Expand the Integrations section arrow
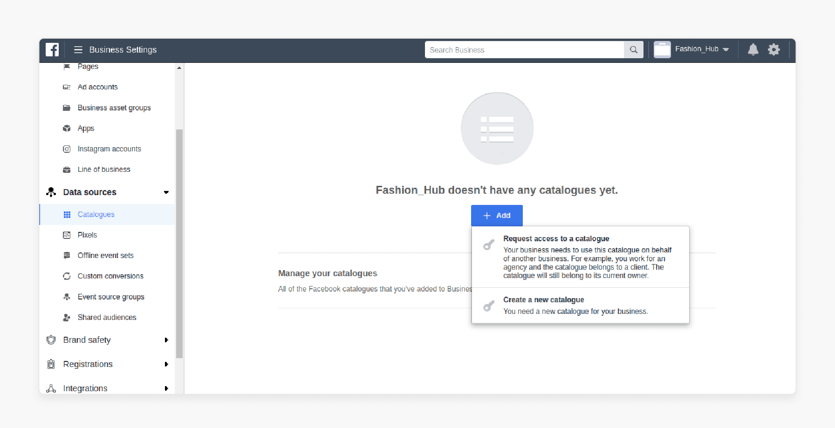This screenshot has height=428, width=835. point(166,388)
